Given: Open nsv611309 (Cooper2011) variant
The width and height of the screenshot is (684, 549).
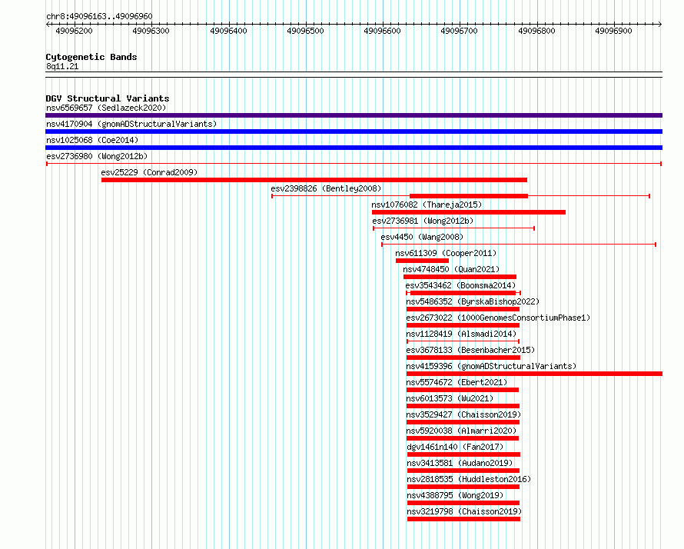Looking at the screenshot, I should pos(446,253).
